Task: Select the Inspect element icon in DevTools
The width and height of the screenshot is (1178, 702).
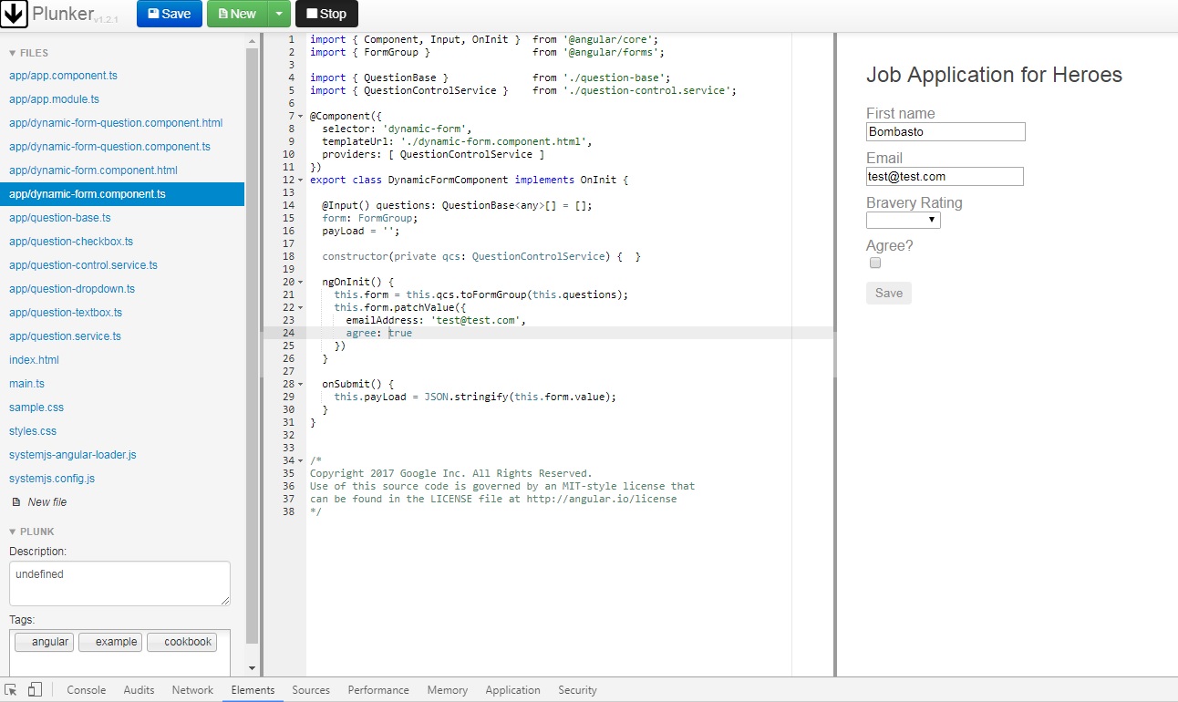Action: point(12,690)
